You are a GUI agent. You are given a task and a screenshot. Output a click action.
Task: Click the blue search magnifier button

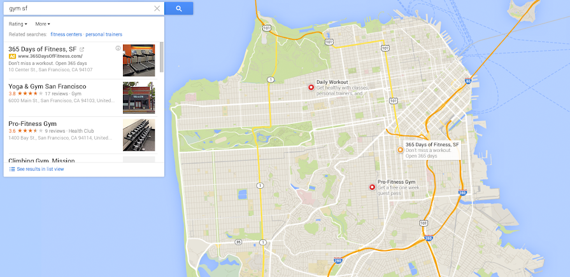pyautogui.click(x=178, y=9)
